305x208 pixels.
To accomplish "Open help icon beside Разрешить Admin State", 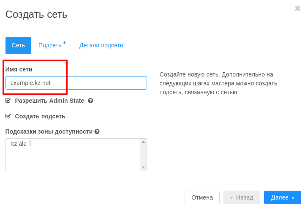I will (x=90, y=101).
